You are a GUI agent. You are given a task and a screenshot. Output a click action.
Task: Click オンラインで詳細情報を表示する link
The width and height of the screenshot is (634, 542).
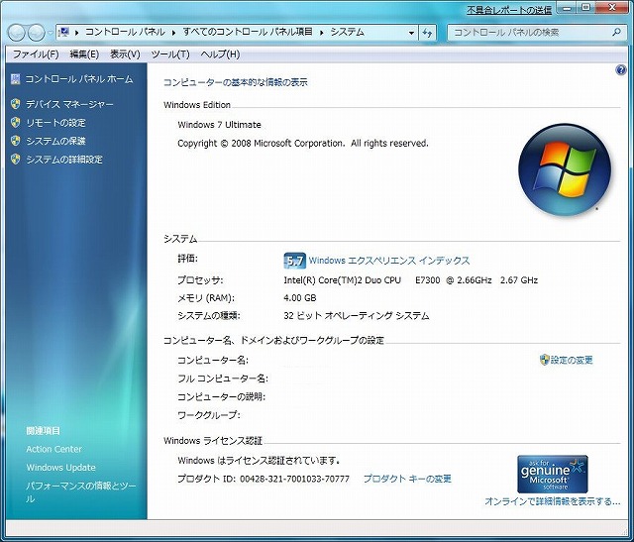[x=553, y=501]
